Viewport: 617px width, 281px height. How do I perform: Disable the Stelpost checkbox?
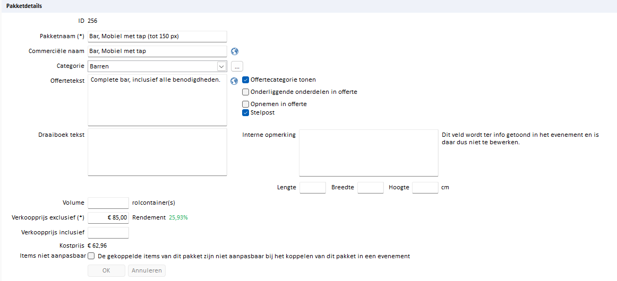(x=246, y=112)
